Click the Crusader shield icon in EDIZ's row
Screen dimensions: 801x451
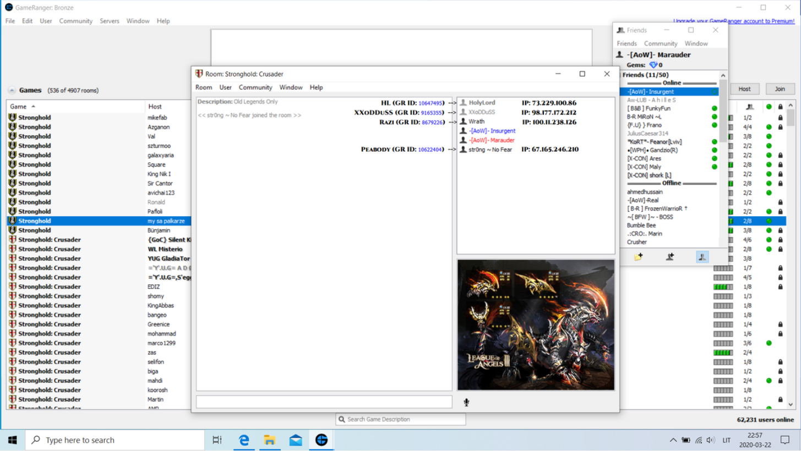pos(13,287)
